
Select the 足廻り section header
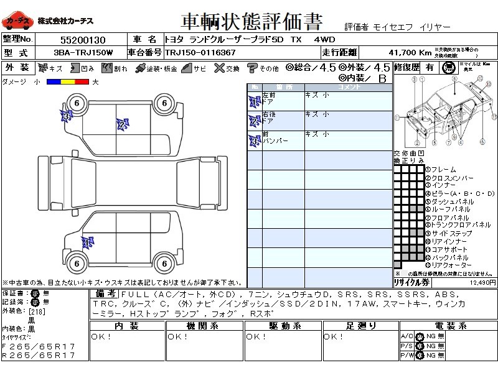pos(361,326)
